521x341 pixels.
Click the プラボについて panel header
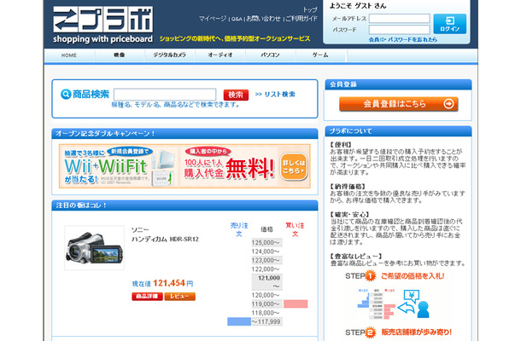[398, 131]
